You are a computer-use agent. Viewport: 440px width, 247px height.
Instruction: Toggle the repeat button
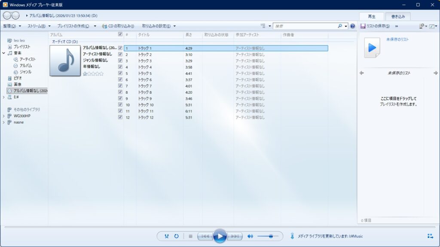176,236
